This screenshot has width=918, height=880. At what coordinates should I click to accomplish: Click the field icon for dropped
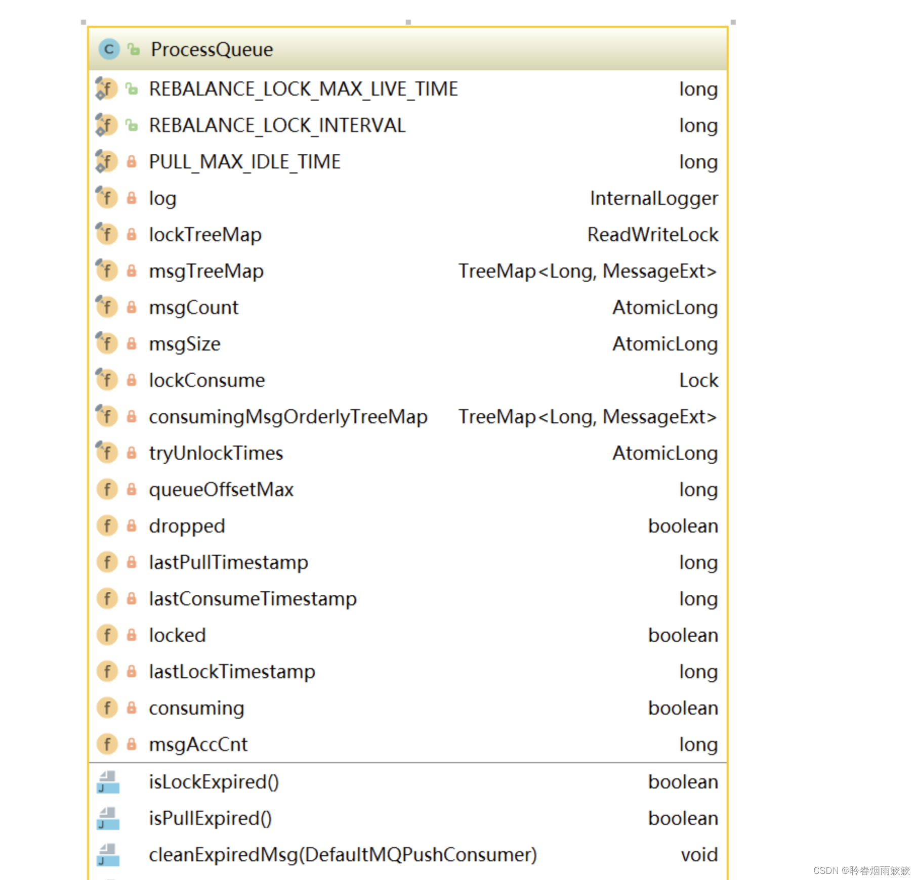pyautogui.click(x=107, y=526)
